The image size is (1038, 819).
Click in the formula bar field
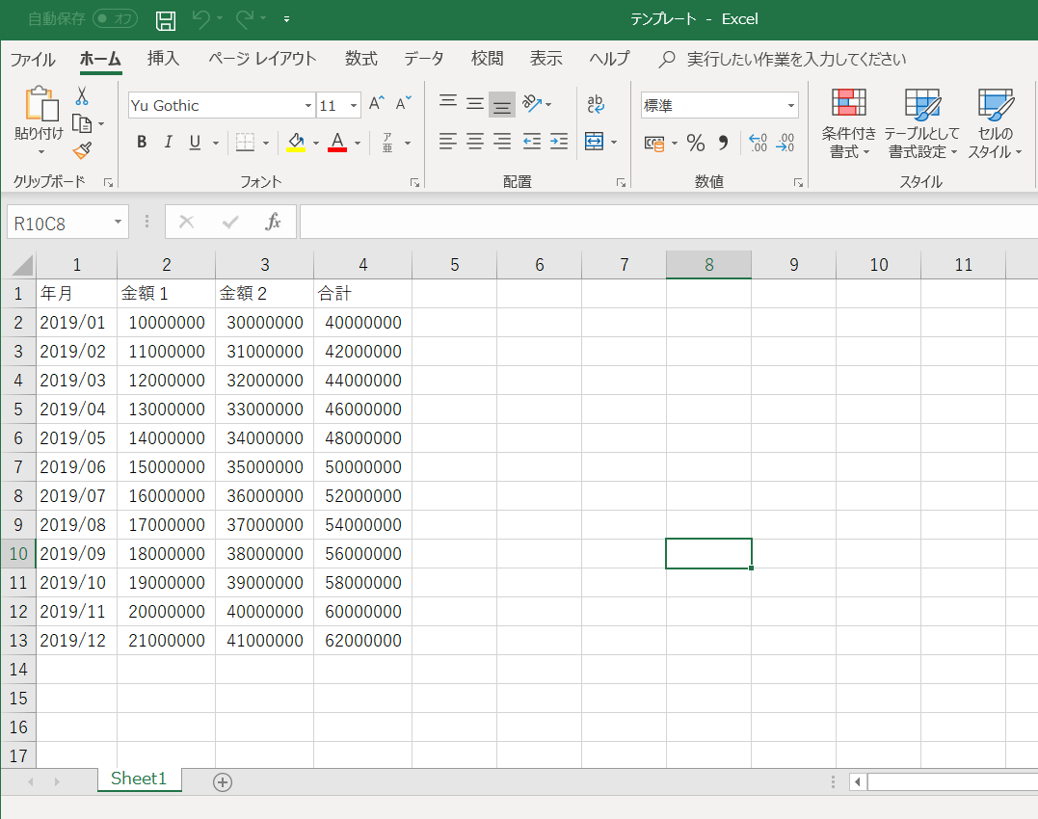pos(669,222)
